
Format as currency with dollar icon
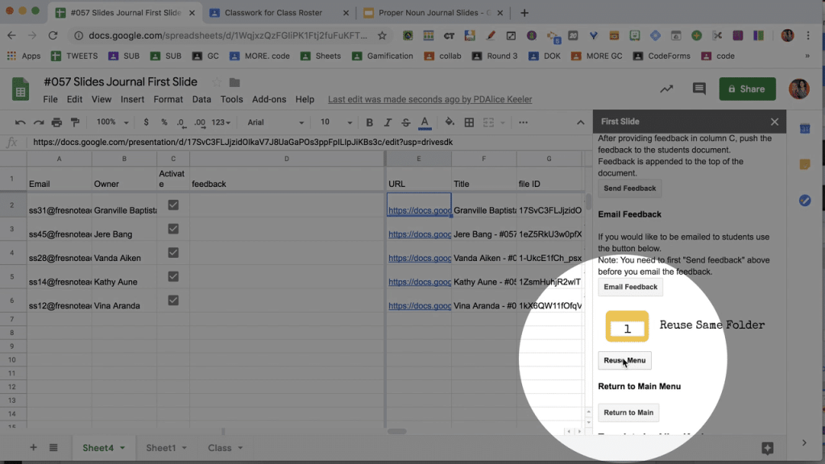(x=146, y=122)
